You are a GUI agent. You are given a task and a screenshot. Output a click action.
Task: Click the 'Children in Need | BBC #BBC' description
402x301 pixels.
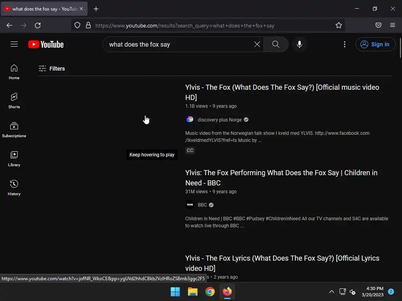point(287,222)
